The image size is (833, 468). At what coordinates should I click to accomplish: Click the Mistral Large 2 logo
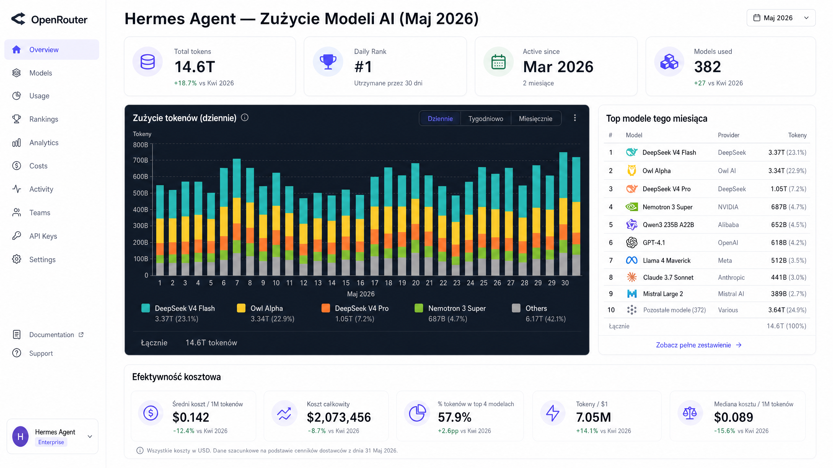[x=632, y=294]
